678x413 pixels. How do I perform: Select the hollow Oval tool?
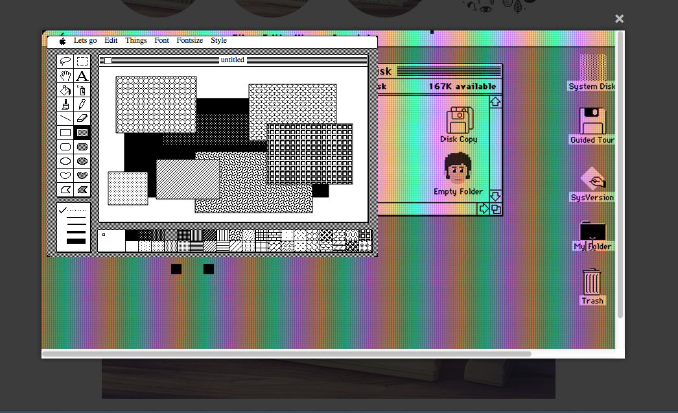point(65,161)
